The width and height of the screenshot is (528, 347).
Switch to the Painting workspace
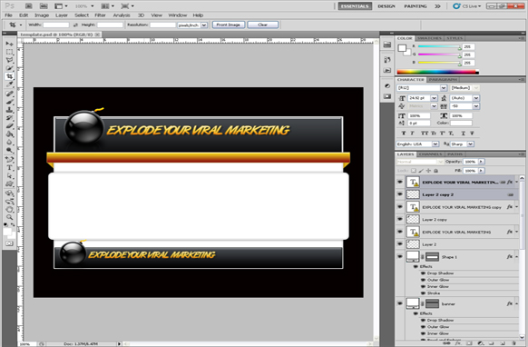point(416,6)
